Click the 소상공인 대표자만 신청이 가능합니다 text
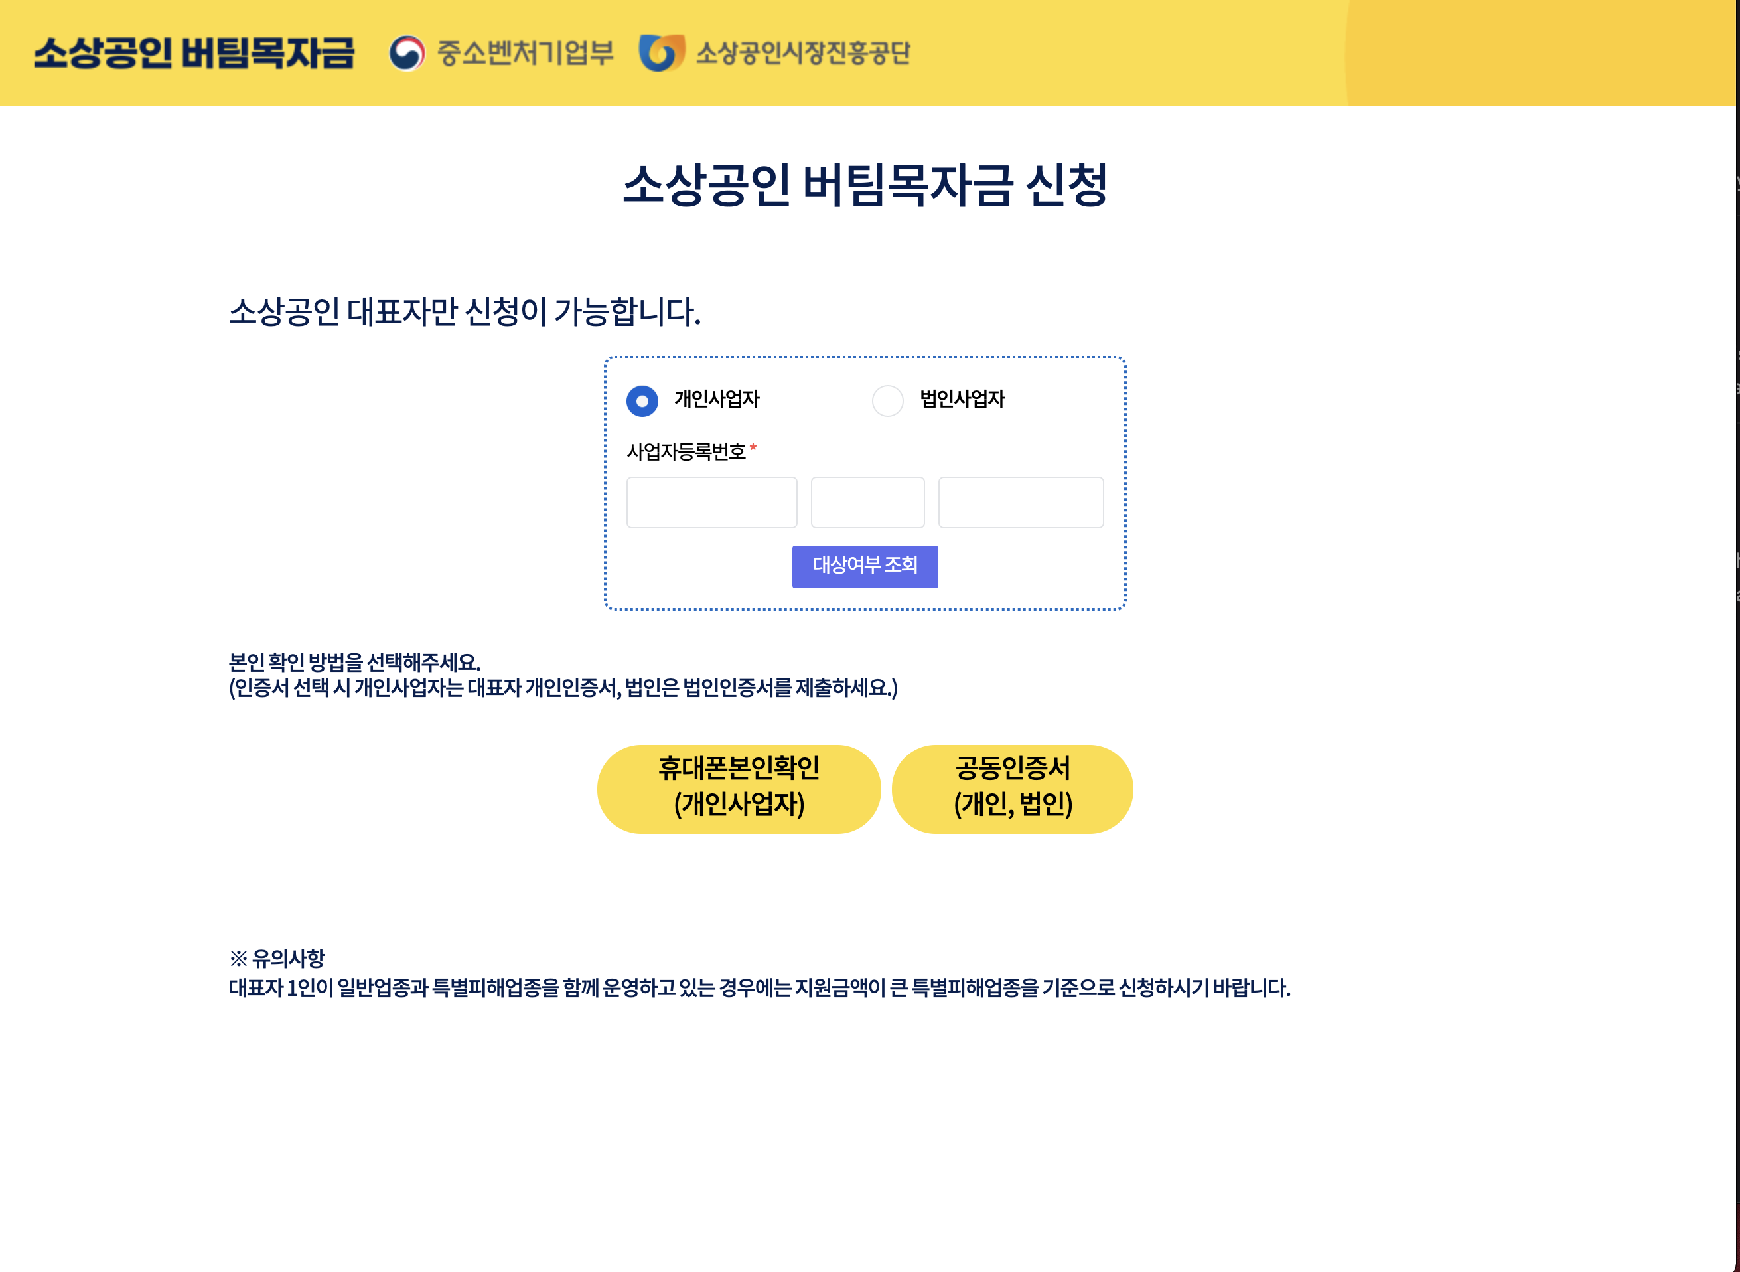The height and width of the screenshot is (1272, 1740). 465,312
